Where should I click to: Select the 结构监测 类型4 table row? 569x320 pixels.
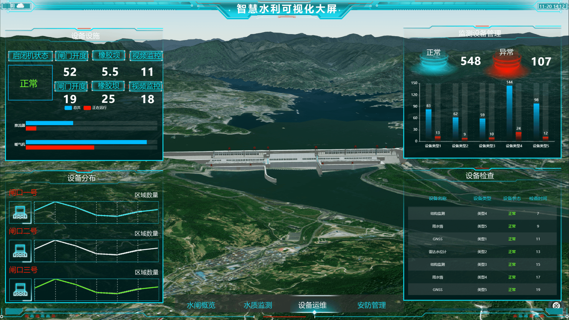point(482,213)
